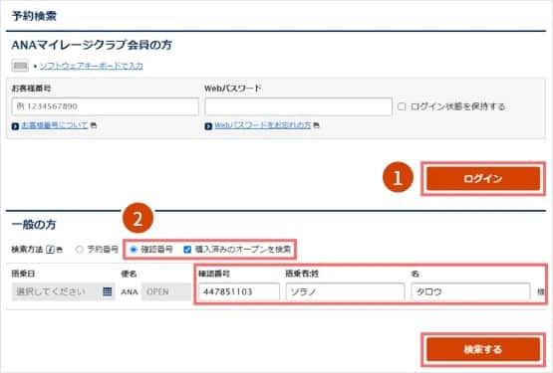Screen dimensions: 553x373
Task: Click new-window icon after Webパスワードをお忘れの方
Action: [316, 124]
